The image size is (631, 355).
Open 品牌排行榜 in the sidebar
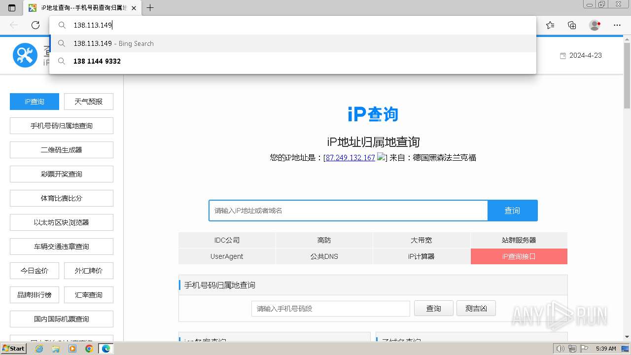pos(35,295)
